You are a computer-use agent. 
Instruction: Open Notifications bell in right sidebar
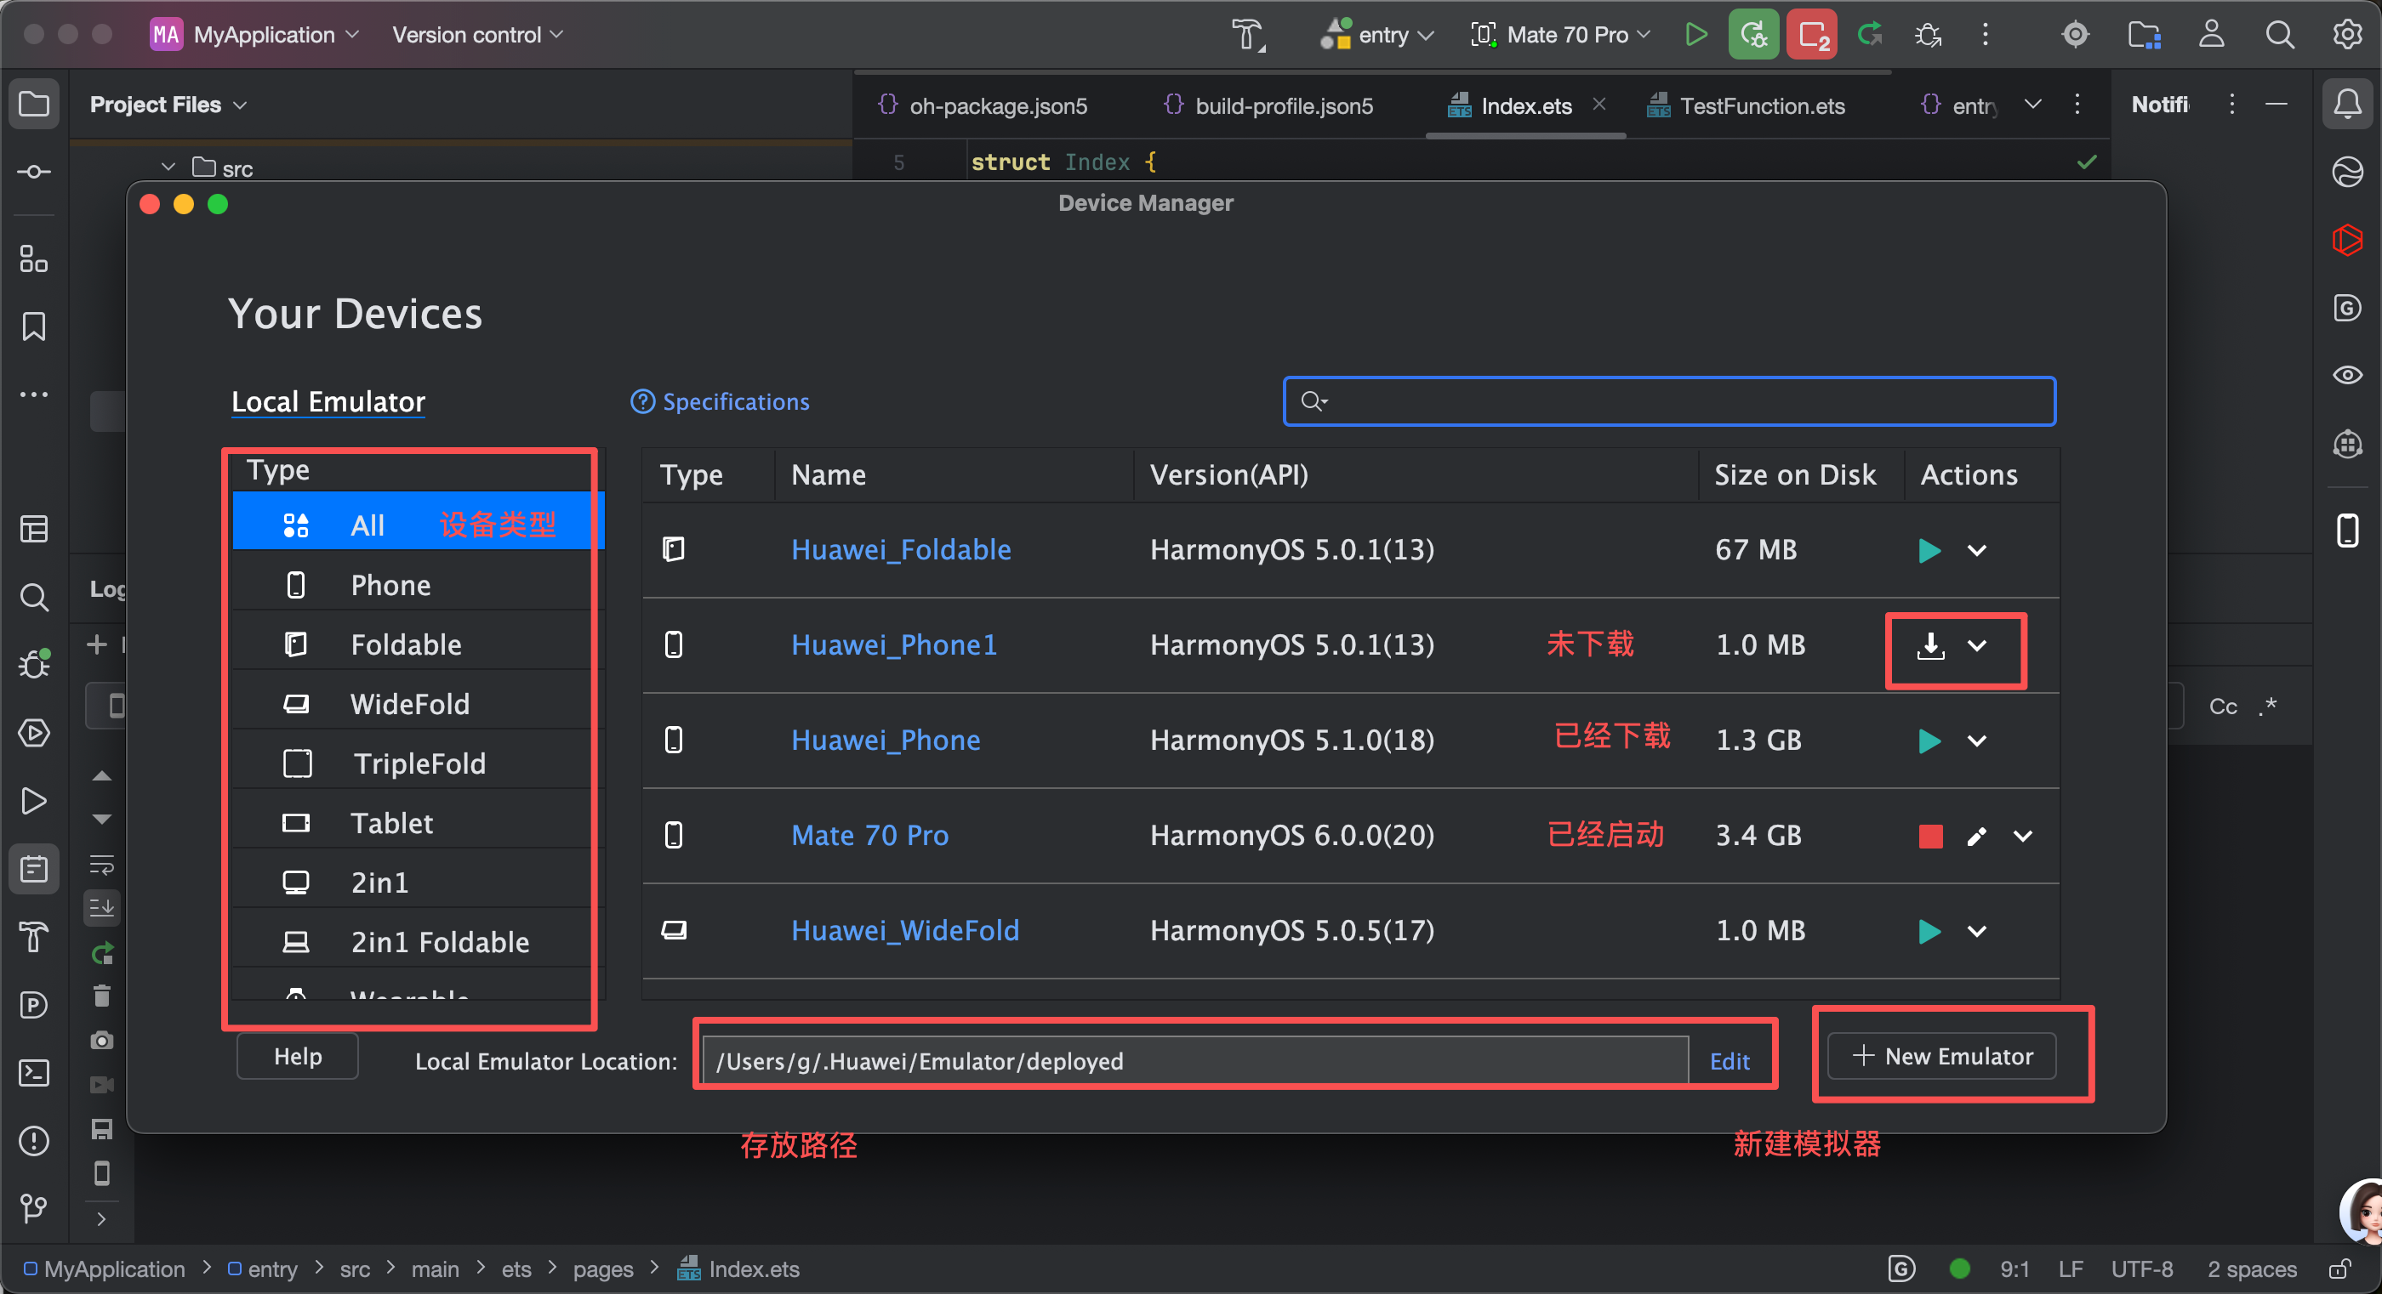coord(2347,105)
